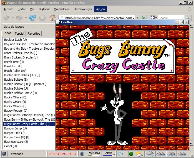
Task: Open the Ayuda menu
Action: (x=100, y=9)
